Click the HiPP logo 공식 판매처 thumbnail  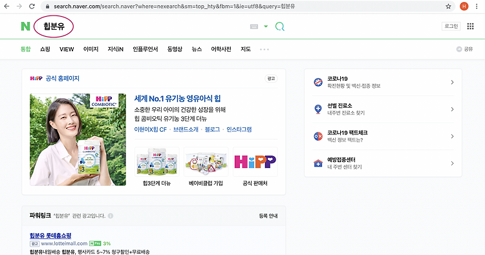coord(255,162)
